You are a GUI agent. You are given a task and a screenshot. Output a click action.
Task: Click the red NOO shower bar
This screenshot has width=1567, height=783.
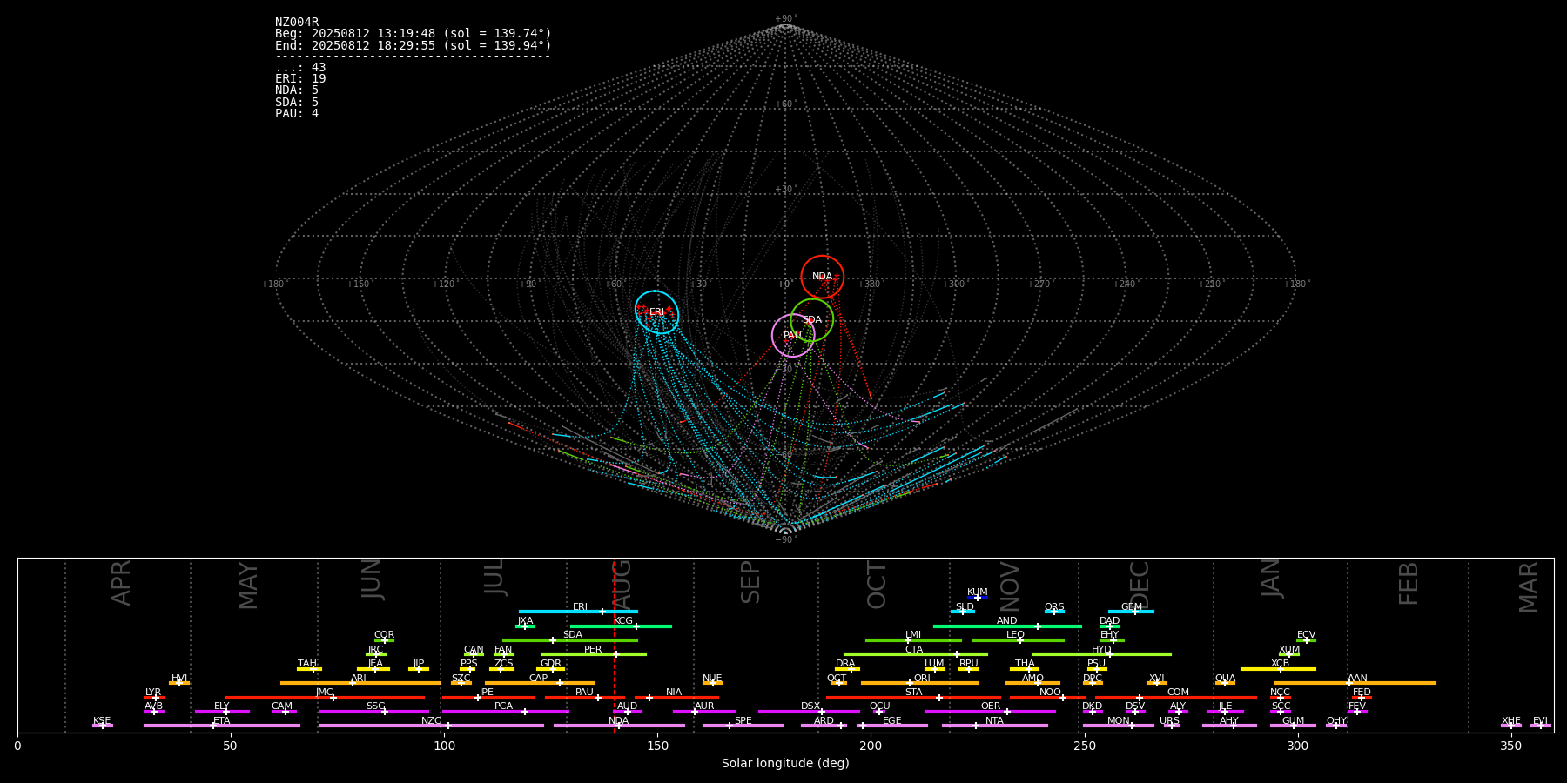[1048, 698]
